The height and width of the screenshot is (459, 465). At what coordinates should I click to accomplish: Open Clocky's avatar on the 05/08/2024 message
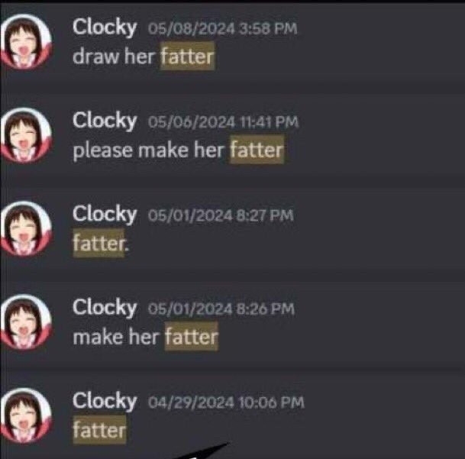coord(26,42)
